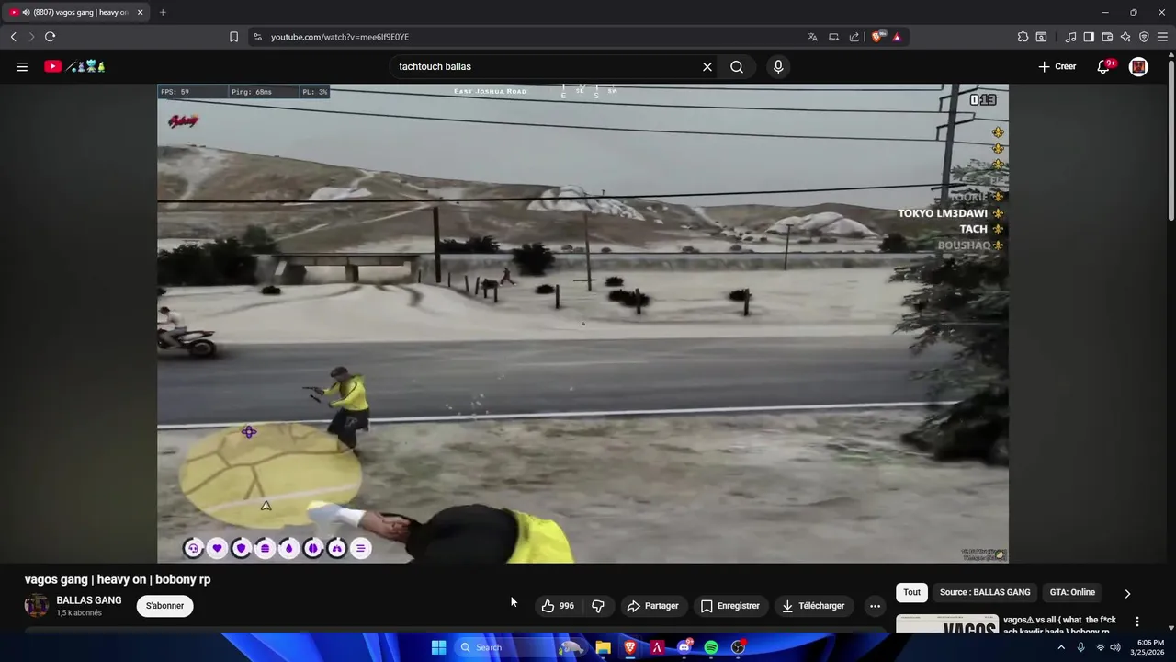Click the YouTube search magnifier button
The height and width of the screenshot is (662, 1176).
pyautogui.click(x=737, y=66)
